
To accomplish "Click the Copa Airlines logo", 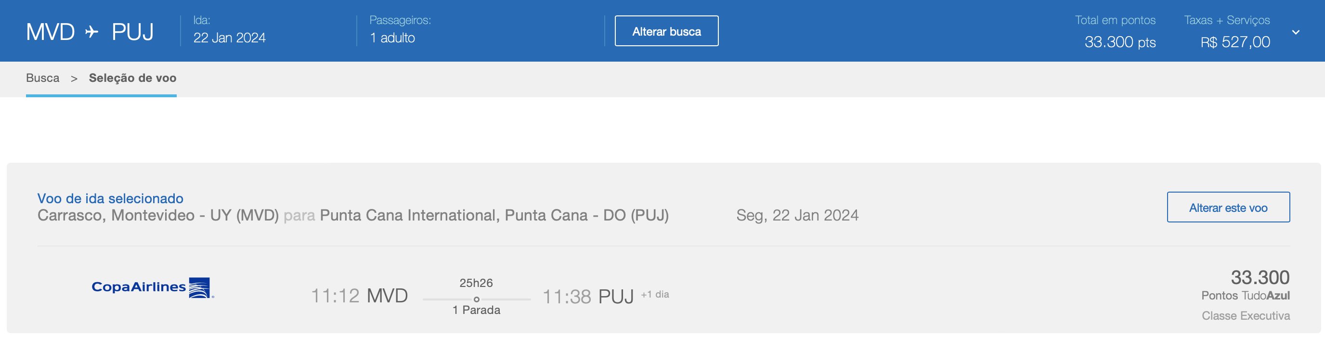I will 153,287.
